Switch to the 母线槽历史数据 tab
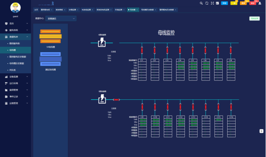The image size is (266, 157). click(148, 10)
